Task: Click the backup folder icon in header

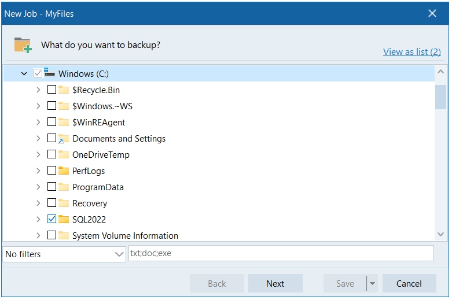Action: [x=23, y=45]
